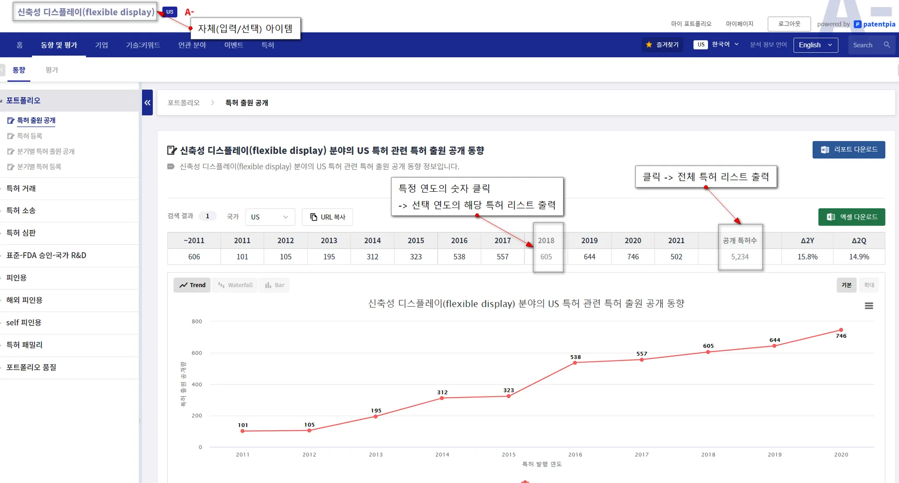
Task: Open the US country (국가) dropdown
Action: pos(270,217)
